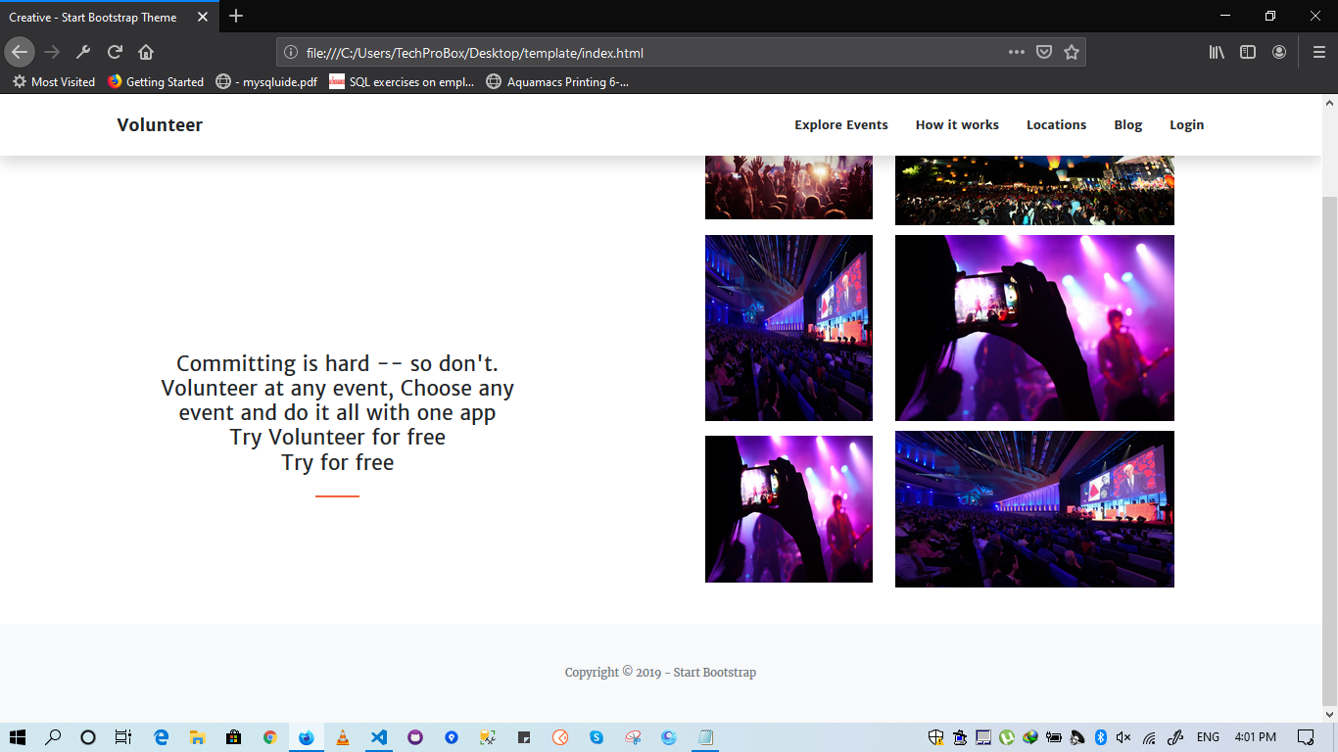Click the Volunteer brand logo

[160, 124]
